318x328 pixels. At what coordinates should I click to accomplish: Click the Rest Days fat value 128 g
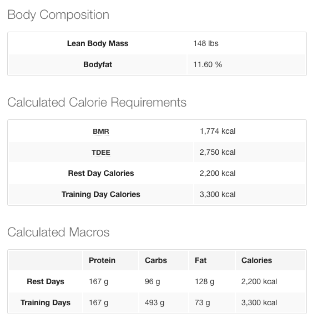[204, 281]
